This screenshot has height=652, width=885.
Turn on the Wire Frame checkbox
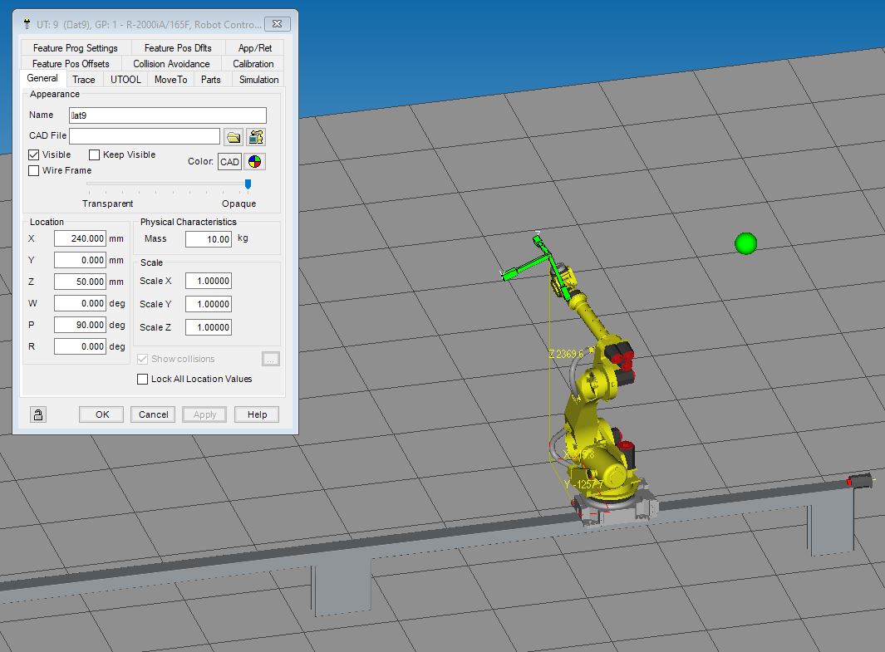tap(34, 171)
